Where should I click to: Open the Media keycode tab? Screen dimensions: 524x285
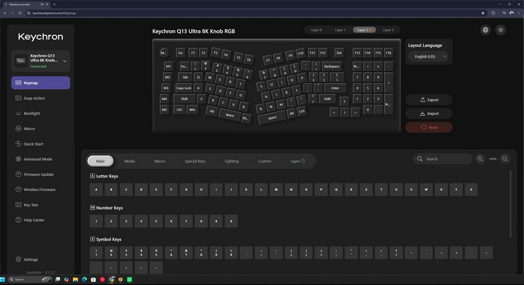coord(130,161)
